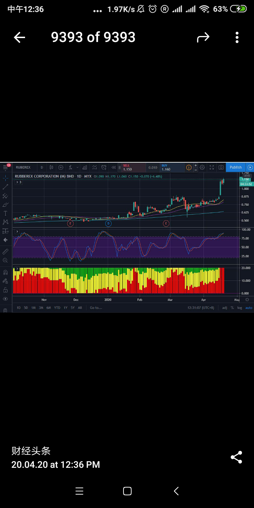Select the 5D date range
This screenshot has height=508, width=254.
26,308
